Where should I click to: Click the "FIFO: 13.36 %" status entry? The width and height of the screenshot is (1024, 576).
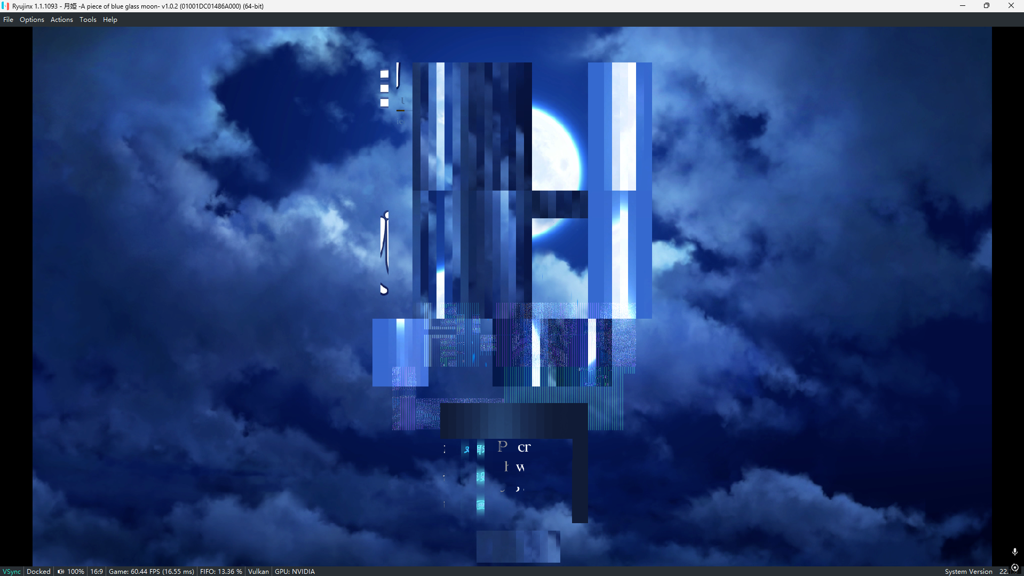click(x=221, y=571)
